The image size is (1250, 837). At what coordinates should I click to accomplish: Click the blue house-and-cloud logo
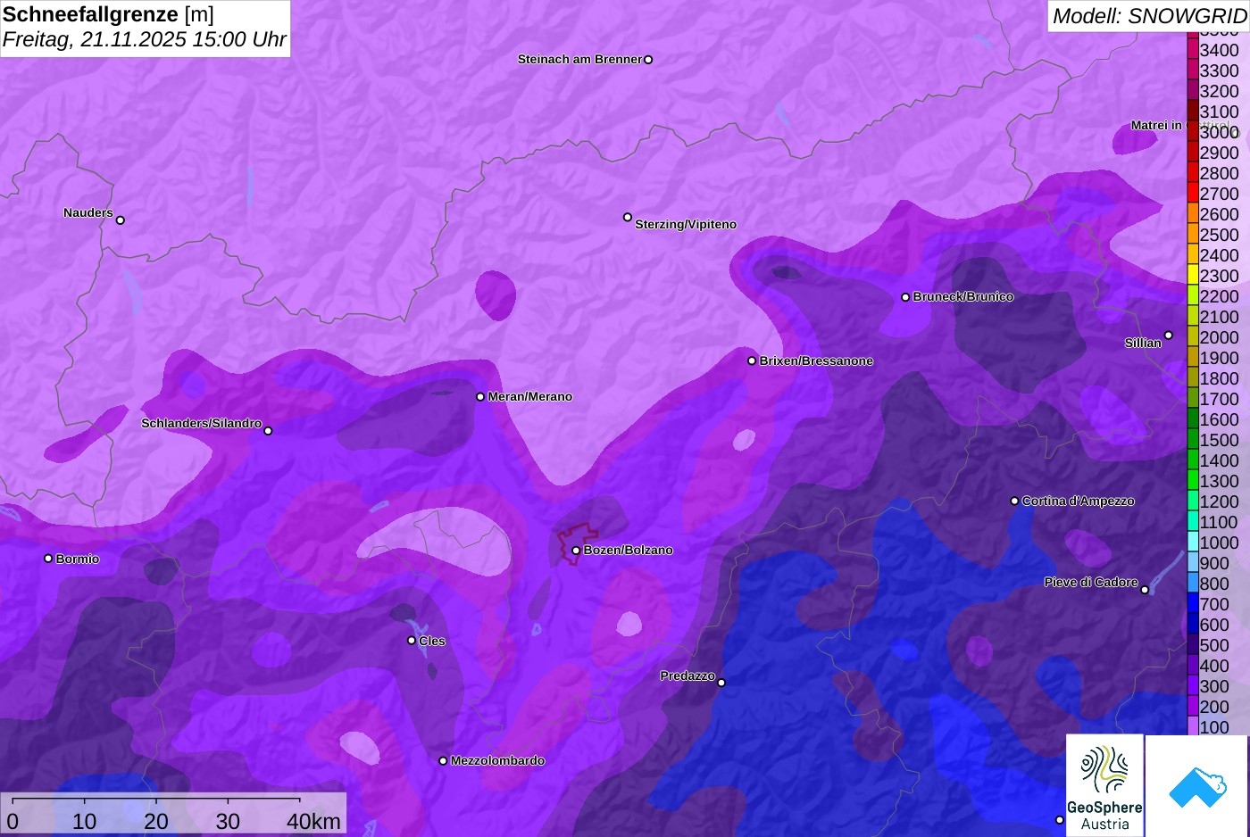[x=1197, y=786]
